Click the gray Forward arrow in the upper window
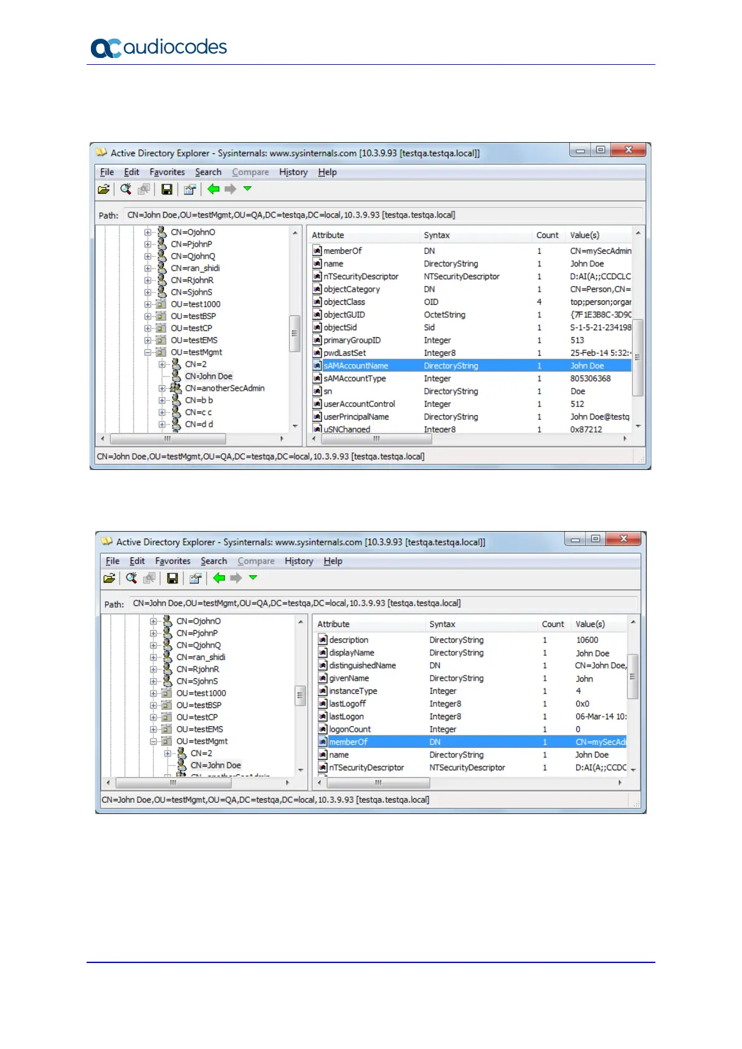The image size is (742, 1049). (231, 189)
